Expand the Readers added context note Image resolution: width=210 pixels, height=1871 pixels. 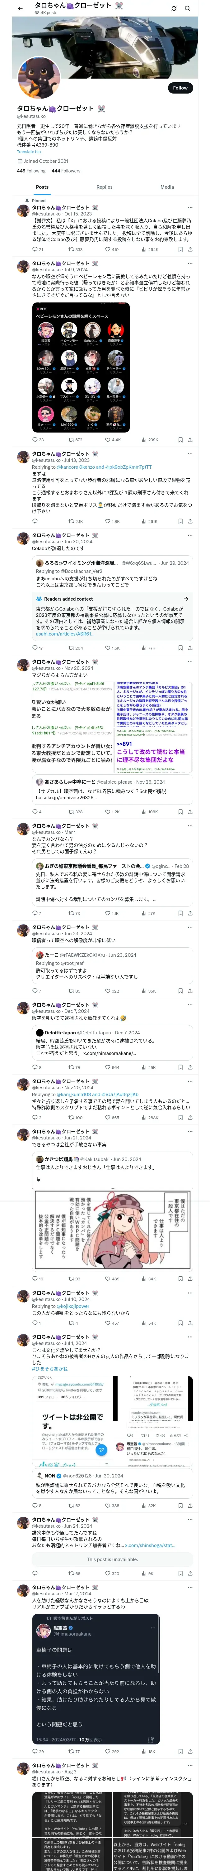186,598
